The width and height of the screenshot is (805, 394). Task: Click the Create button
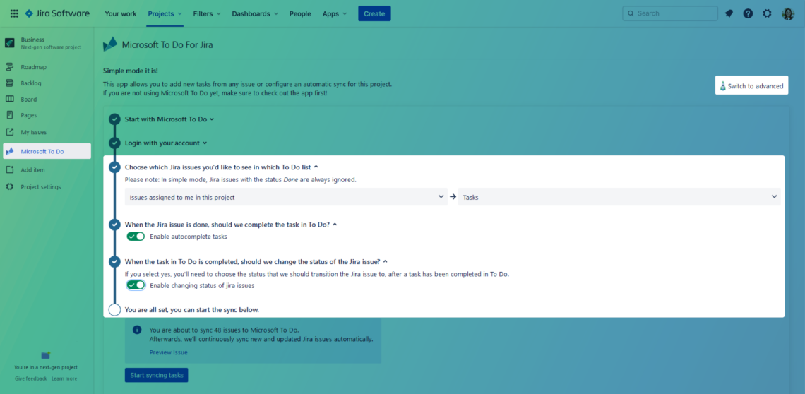[x=374, y=14]
